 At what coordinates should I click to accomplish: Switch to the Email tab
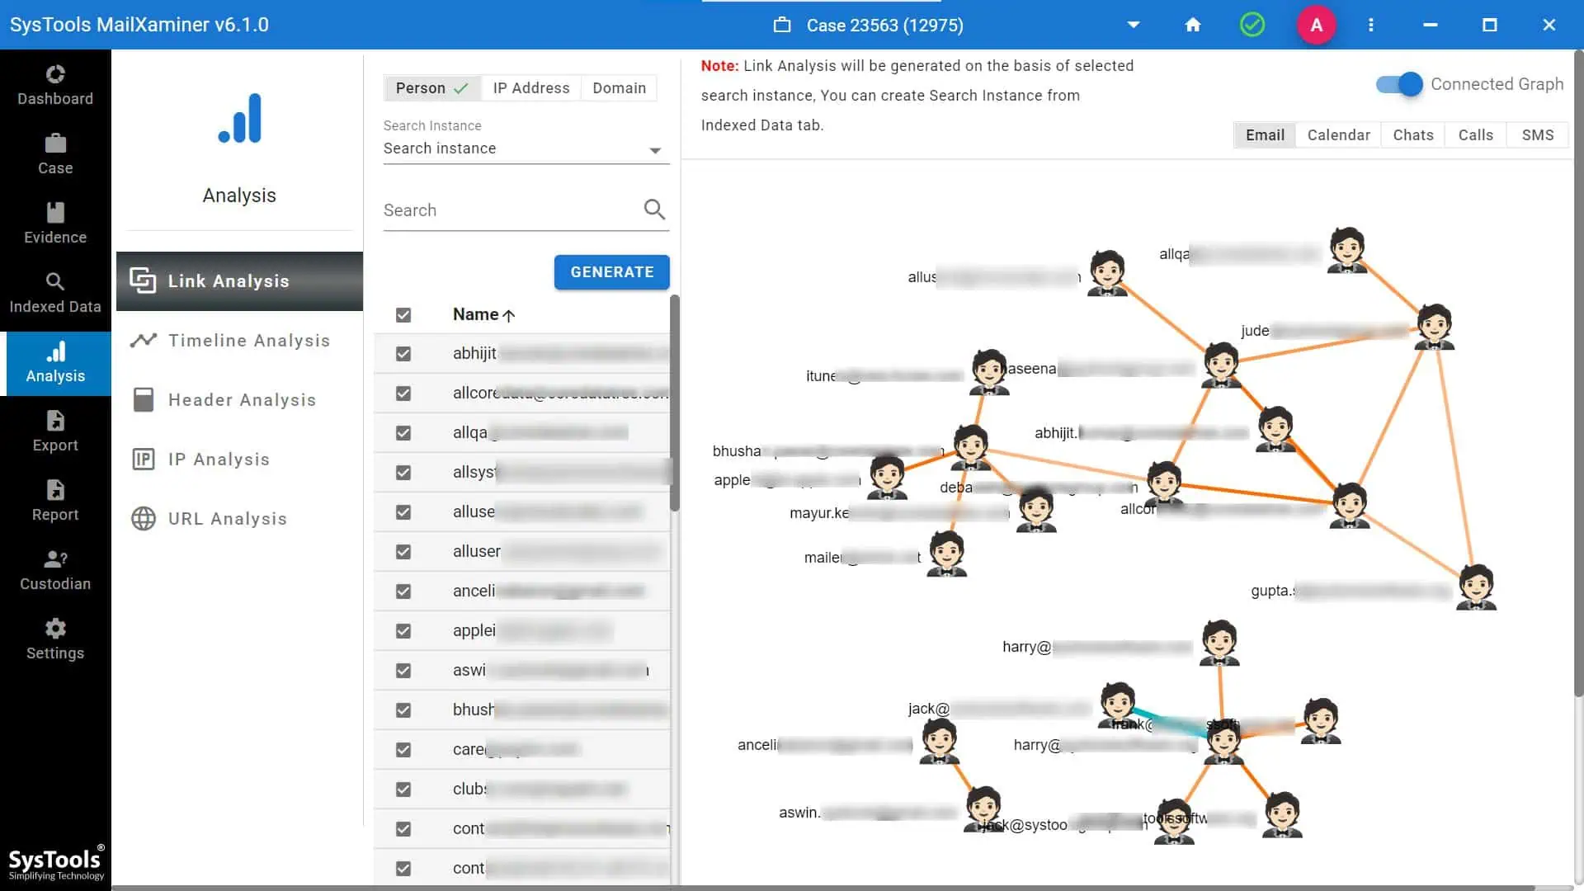tap(1265, 134)
